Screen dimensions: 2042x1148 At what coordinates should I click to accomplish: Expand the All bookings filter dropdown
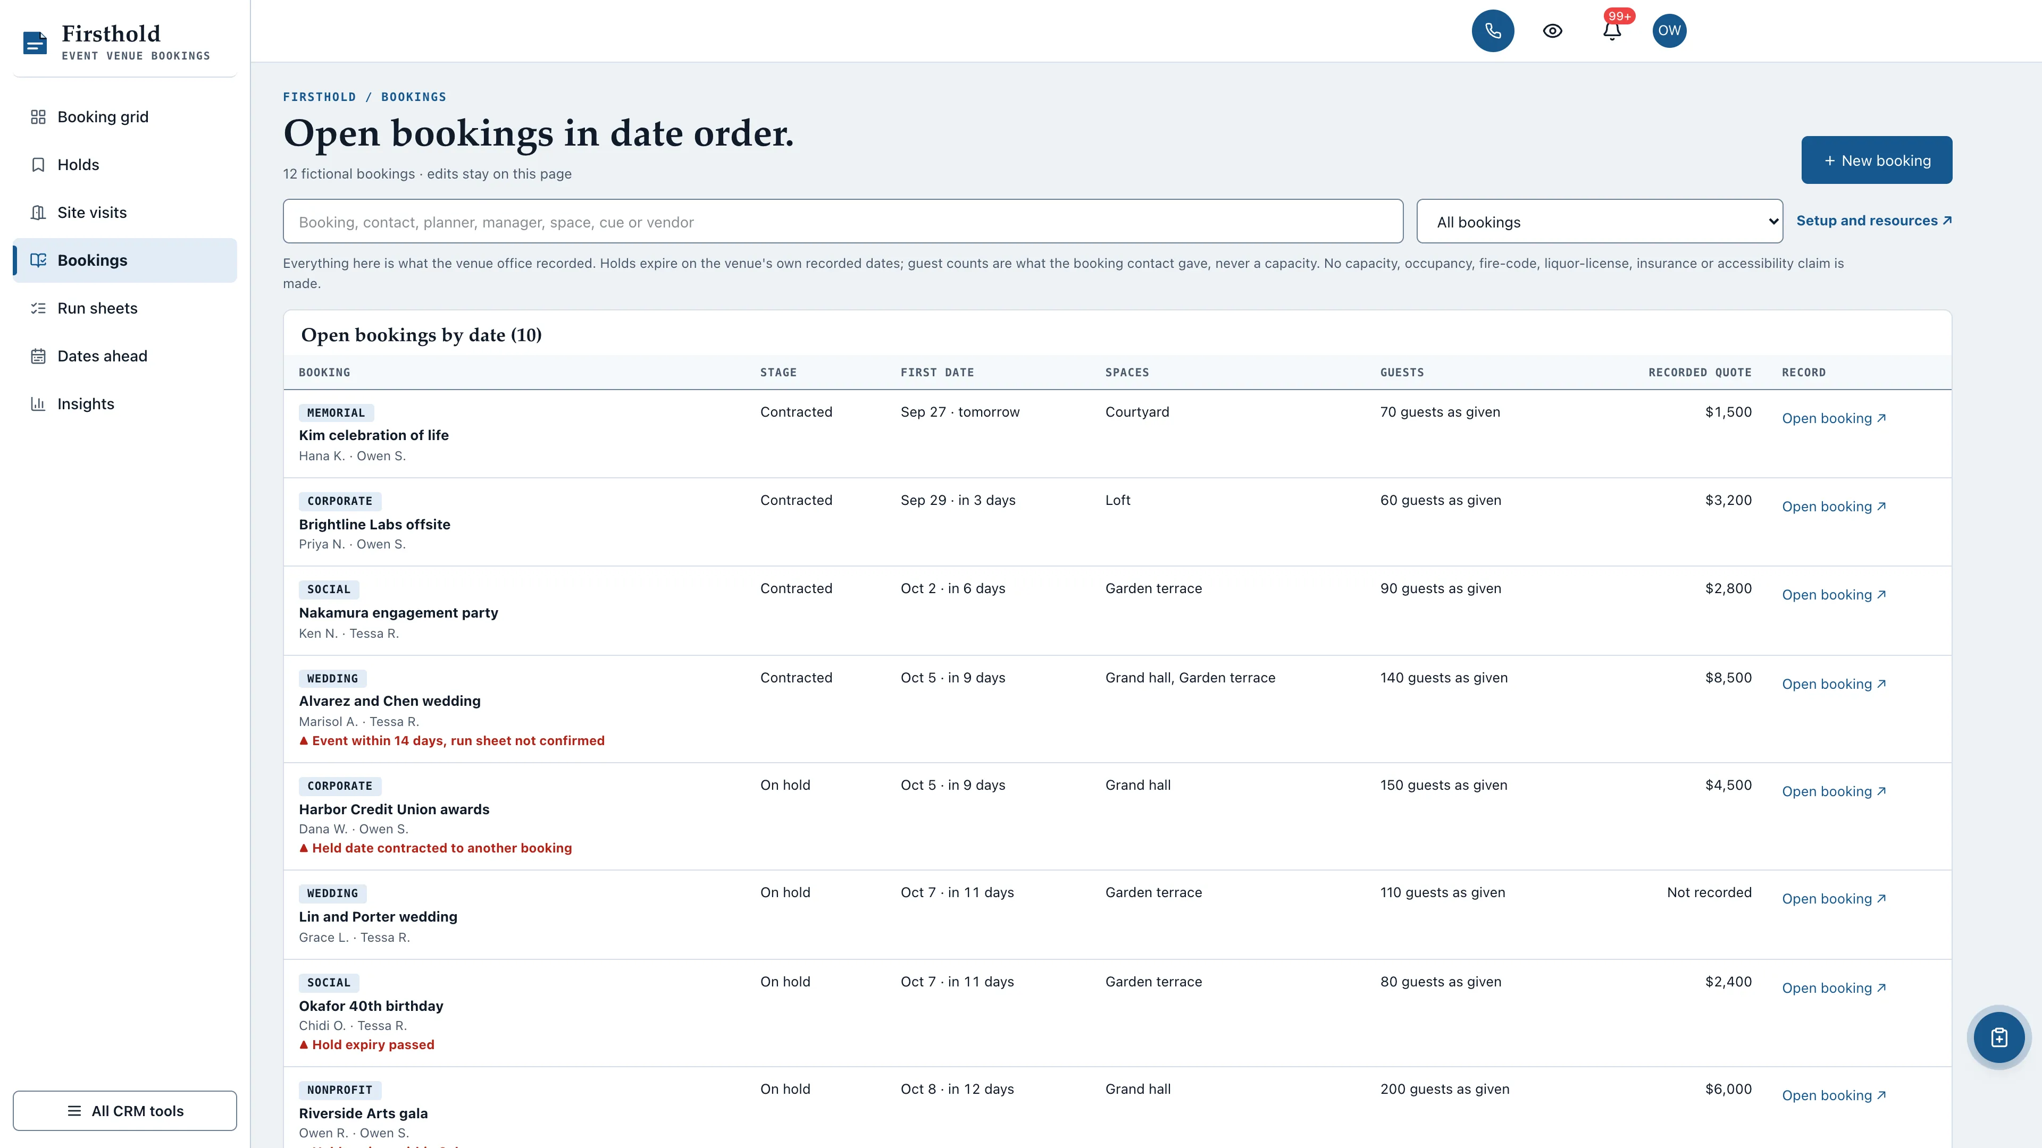(1600, 222)
